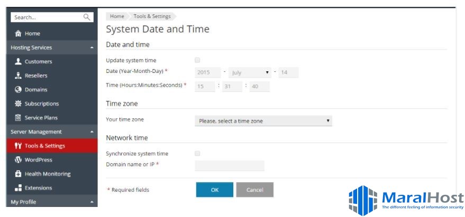Click the Home house icon in sidebar
This screenshot has height=217, width=465.
coord(19,33)
